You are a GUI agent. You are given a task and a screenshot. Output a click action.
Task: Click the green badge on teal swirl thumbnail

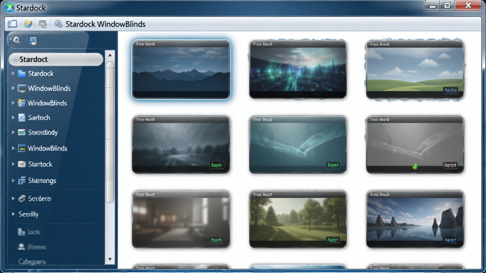click(333, 165)
